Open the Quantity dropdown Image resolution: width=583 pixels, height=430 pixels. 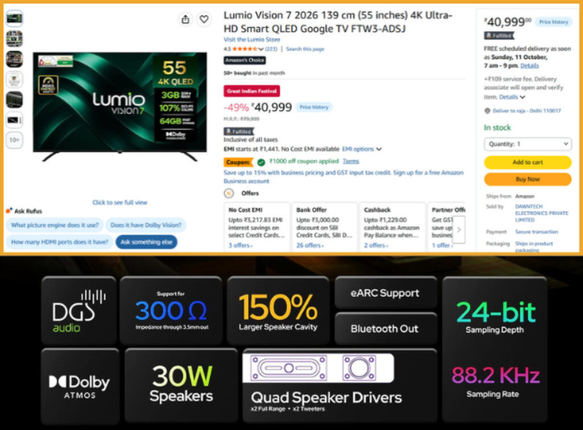[528, 144]
